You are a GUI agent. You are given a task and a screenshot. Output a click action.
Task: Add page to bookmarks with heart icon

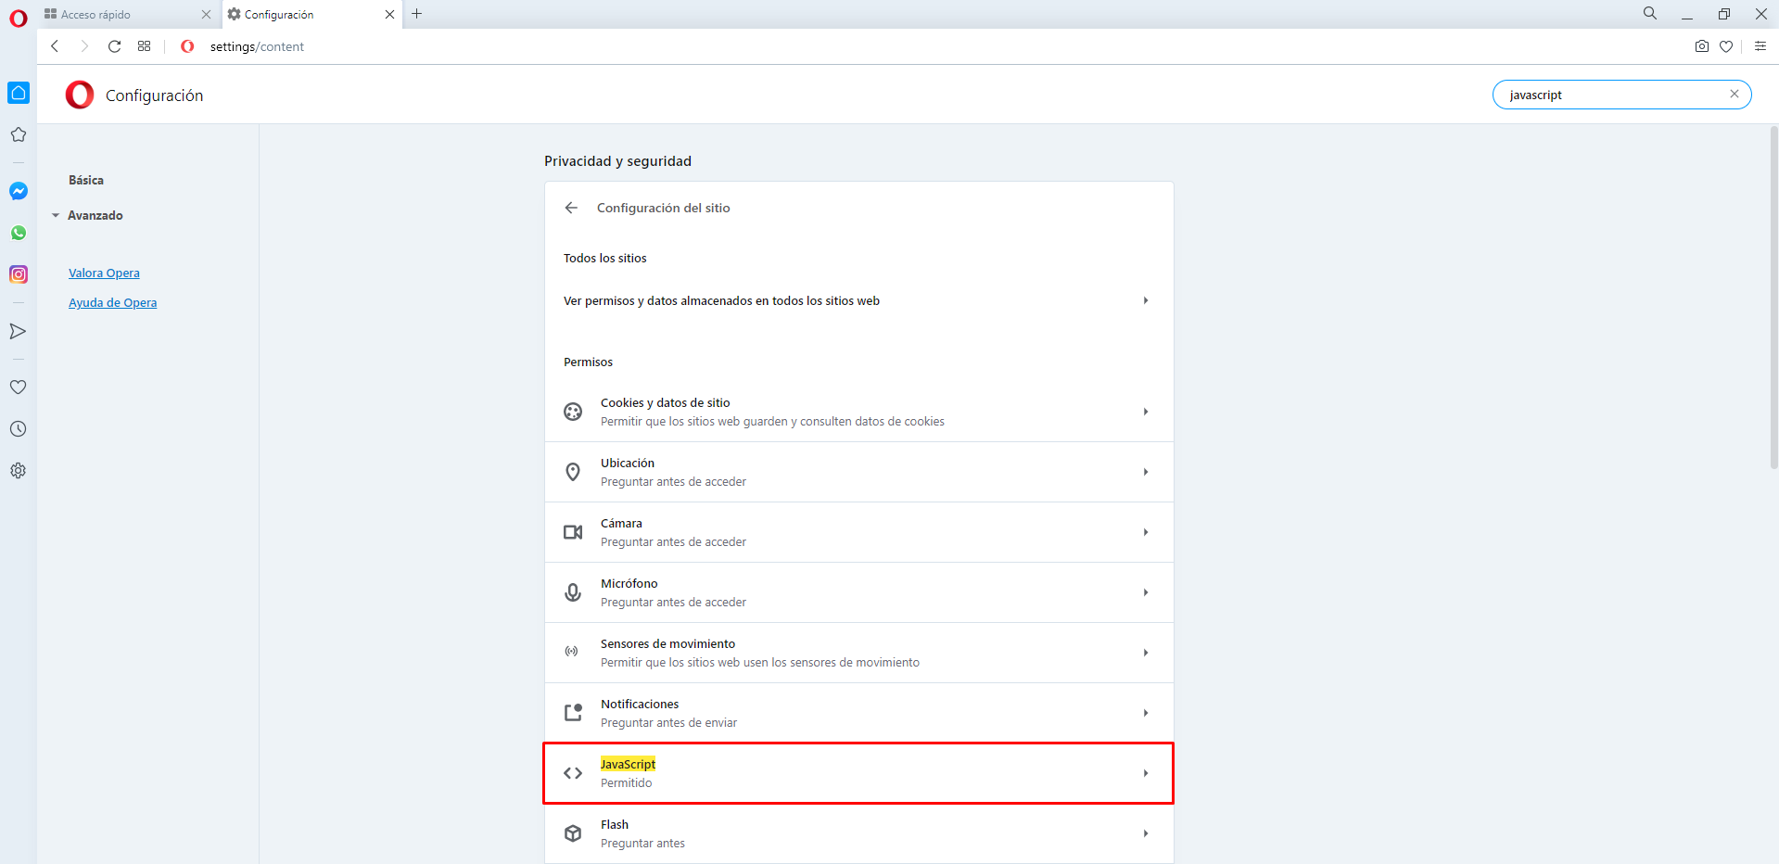coord(1726,46)
